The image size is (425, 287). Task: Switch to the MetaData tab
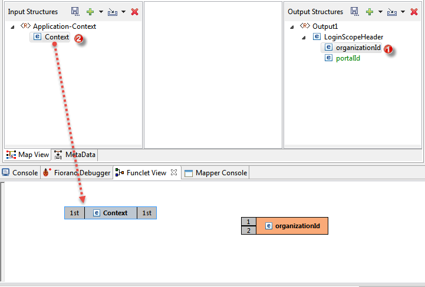click(75, 155)
